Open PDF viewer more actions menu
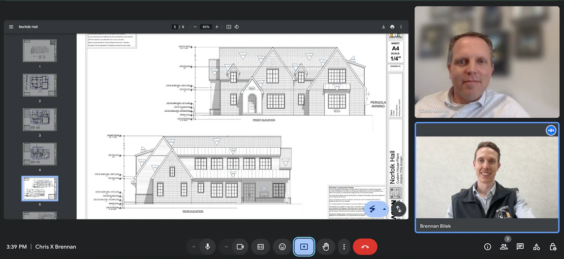Viewport: 564px width, 259px height. point(401,27)
